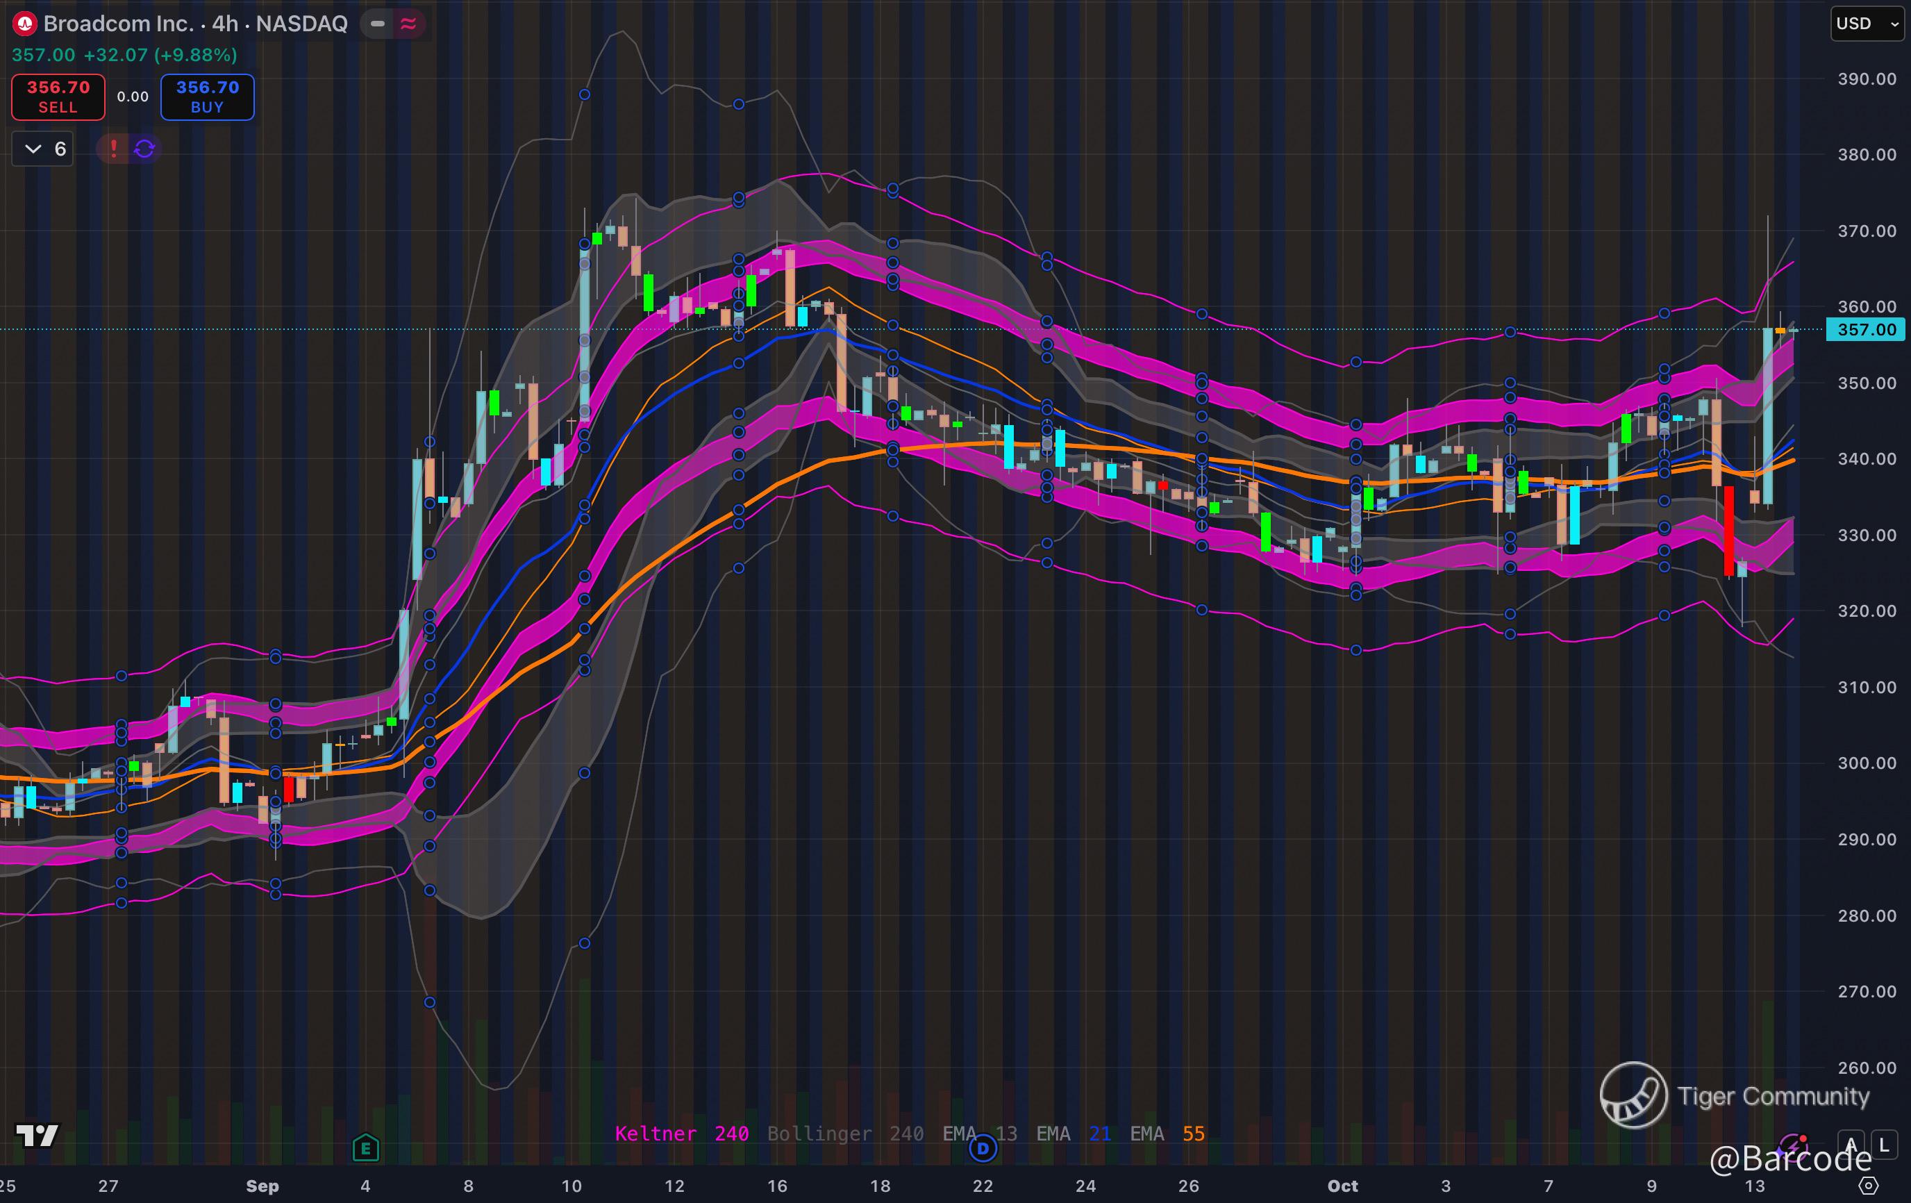Screen dimensions: 1911x1203
Task: Click the Broadcom logo icon
Action: pos(24,24)
